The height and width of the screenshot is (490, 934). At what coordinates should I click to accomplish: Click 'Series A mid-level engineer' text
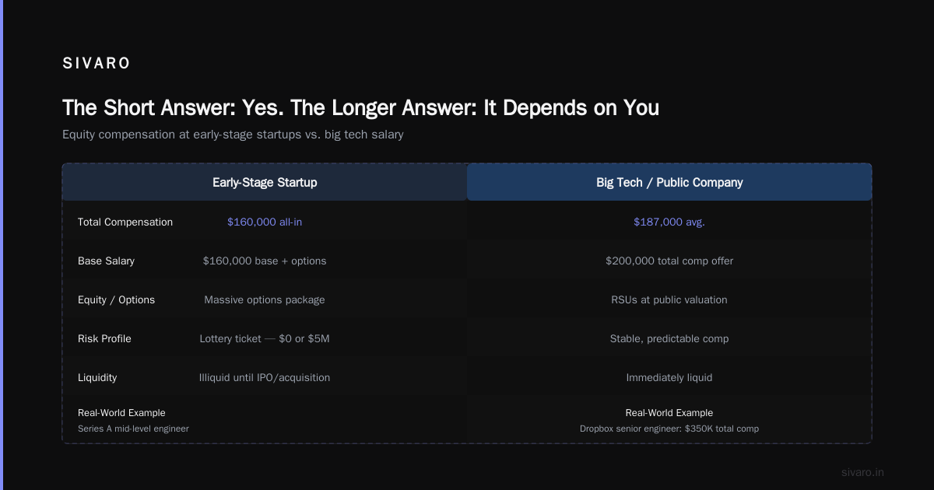point(133,429)
